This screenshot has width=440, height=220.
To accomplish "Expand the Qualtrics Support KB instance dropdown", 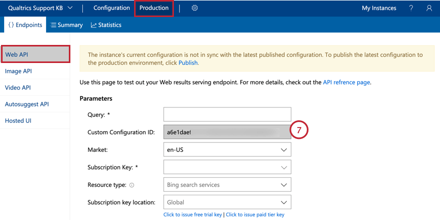I will (40, 8).
